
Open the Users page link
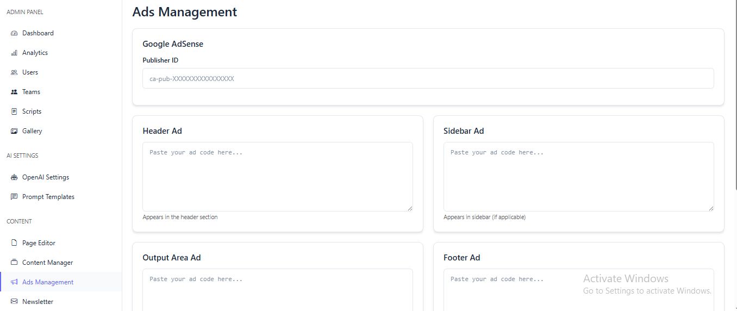tap(30, 72)
